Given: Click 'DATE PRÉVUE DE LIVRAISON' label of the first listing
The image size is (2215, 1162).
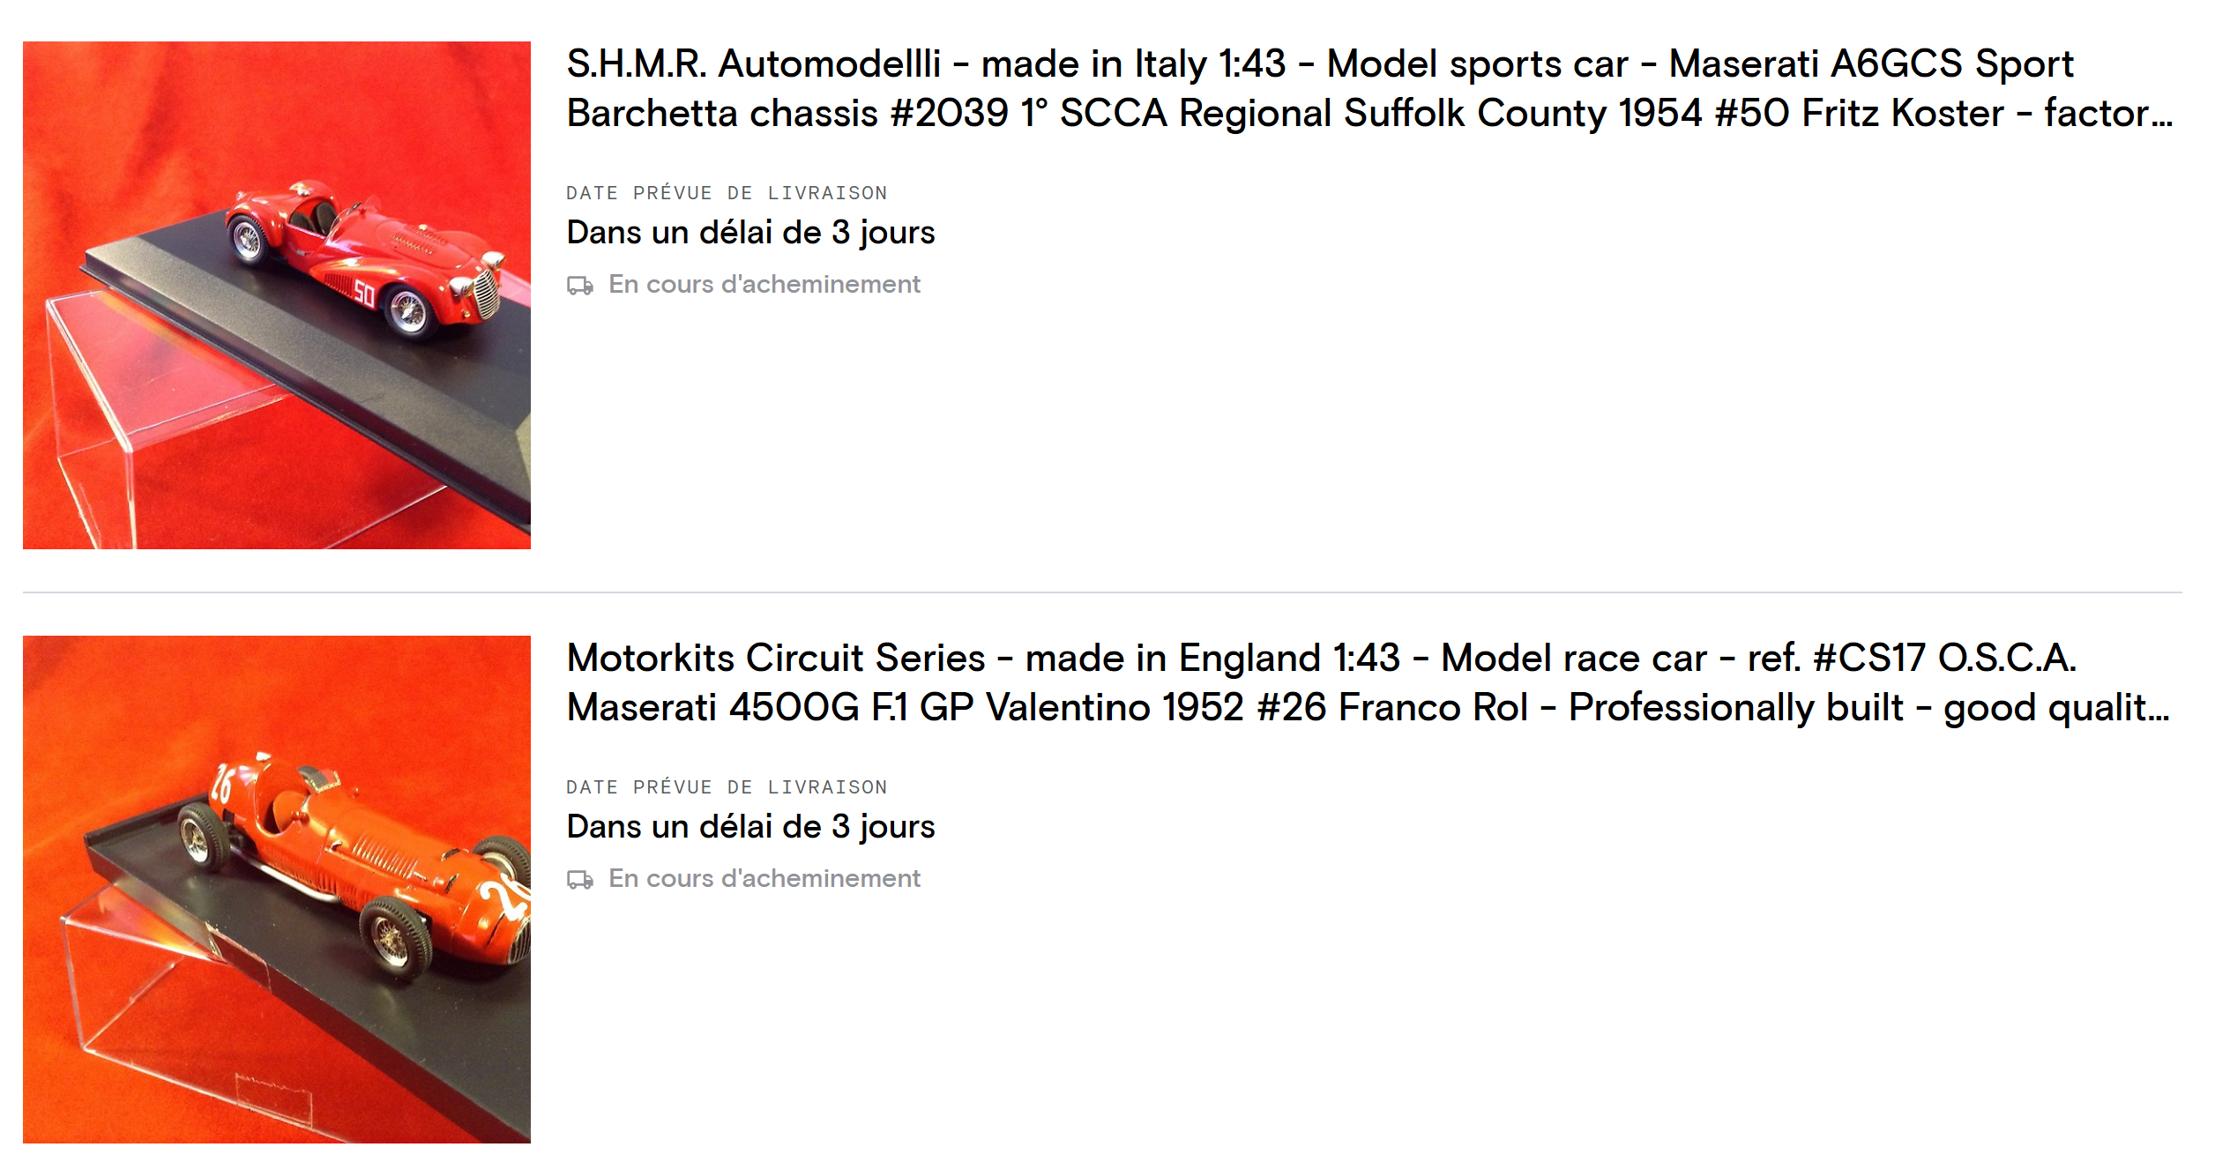Looking at the screenshot, I should [727, 193].
